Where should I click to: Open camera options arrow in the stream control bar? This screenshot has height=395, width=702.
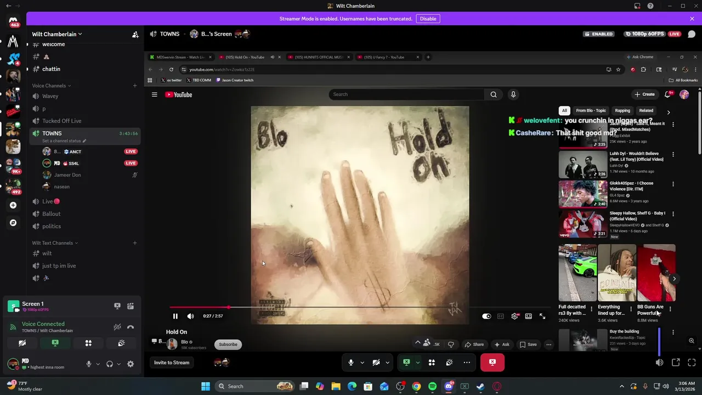(387, 362)
